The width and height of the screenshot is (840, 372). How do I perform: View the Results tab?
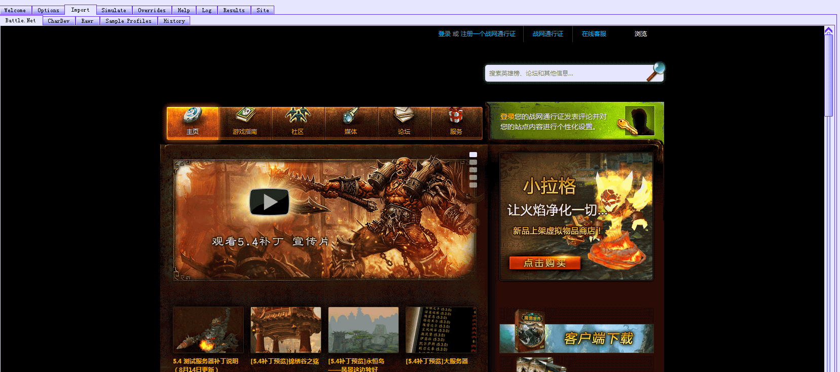(x=234, y=10)
